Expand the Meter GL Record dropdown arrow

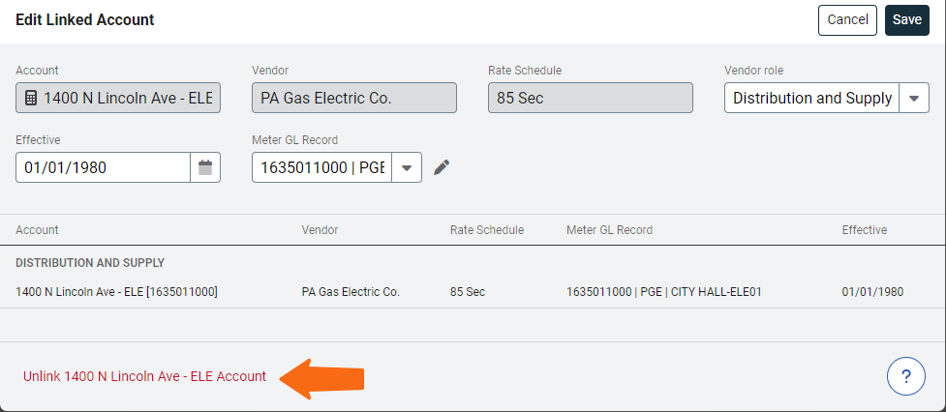(407, 167)
